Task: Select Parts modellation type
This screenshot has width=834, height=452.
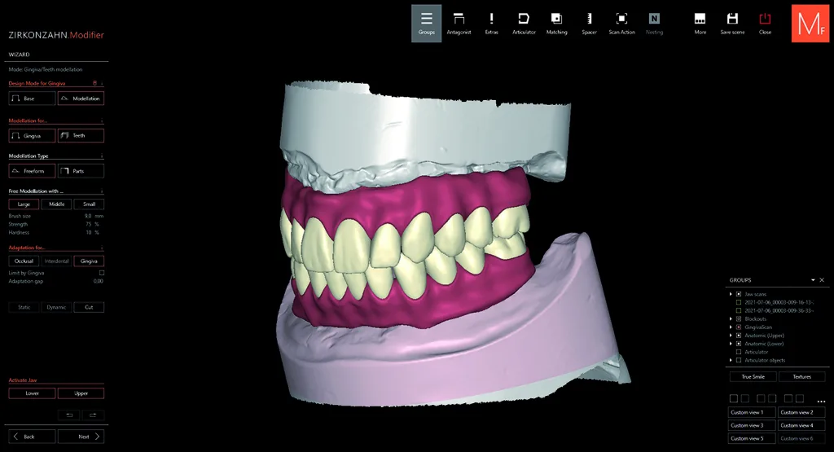Action: (81, 171)
